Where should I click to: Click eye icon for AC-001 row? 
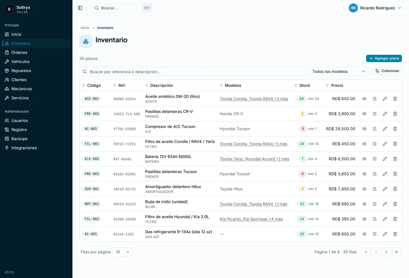[364, 234]
